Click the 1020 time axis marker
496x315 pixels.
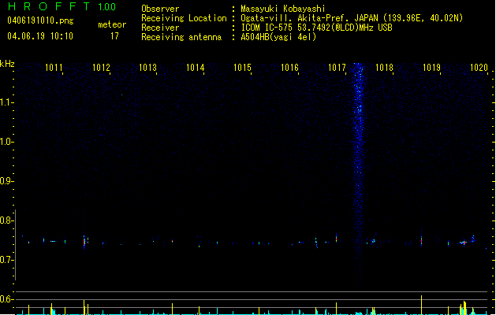click(x=479, y=68)
